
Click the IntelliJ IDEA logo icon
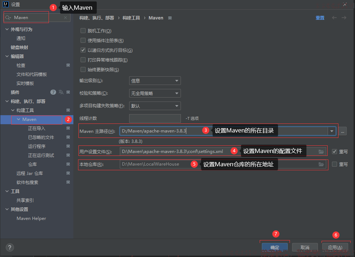point(6,4)
